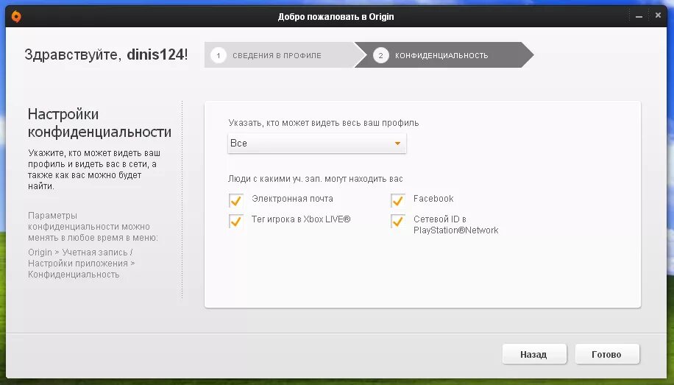Minimize the Origin window
This screenshot has width=674, height=385.
click(639, 16)
